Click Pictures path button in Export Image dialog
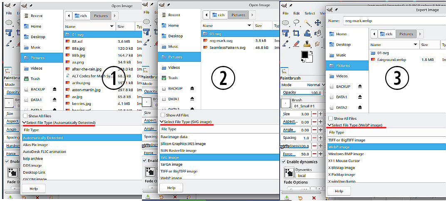The width and height of the screenshot is (446, 201). (x=406, y=34)
